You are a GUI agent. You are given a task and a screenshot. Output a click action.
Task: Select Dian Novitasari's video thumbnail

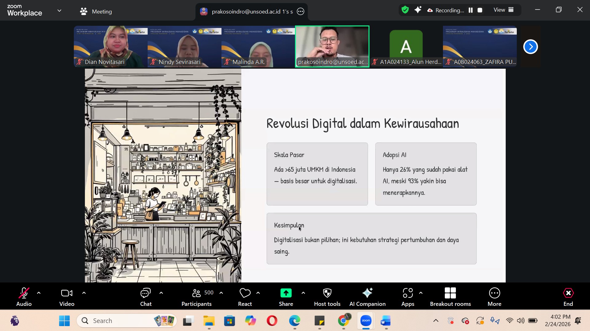[x=110, y=46]
